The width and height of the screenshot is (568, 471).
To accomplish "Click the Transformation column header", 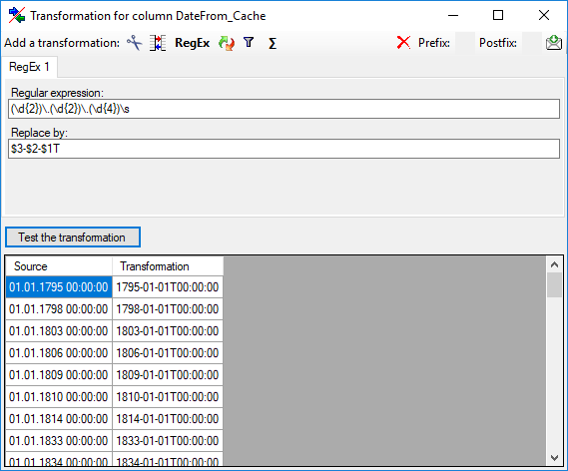I will 168,266.
